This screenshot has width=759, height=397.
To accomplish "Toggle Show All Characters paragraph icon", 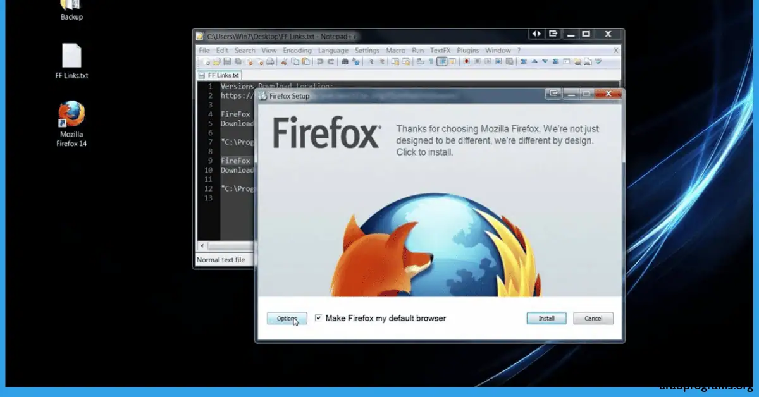I will tap(431, 61).
